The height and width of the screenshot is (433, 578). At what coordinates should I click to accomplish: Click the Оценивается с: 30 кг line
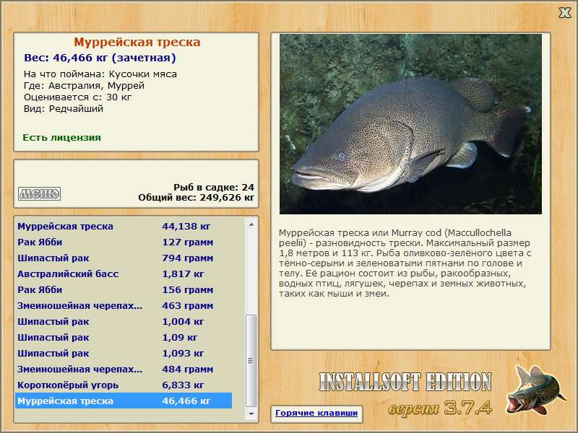77,97
